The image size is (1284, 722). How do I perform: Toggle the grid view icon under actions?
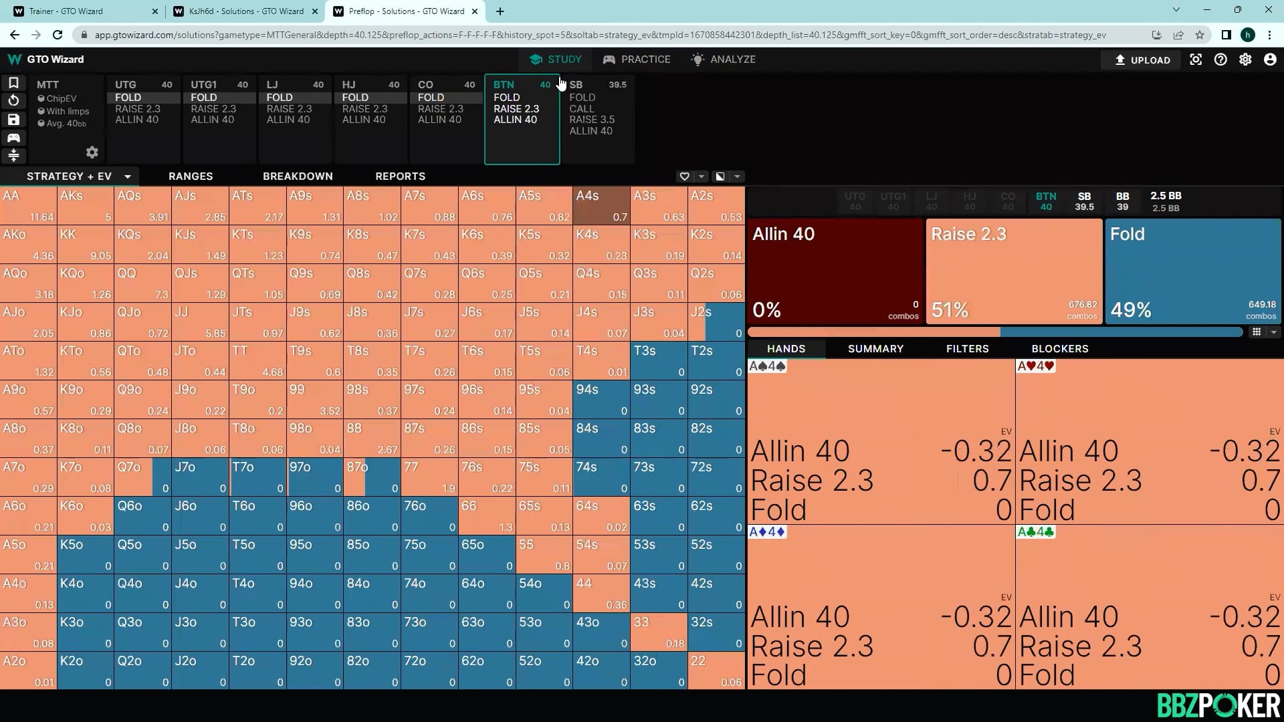pos(1257,332)
